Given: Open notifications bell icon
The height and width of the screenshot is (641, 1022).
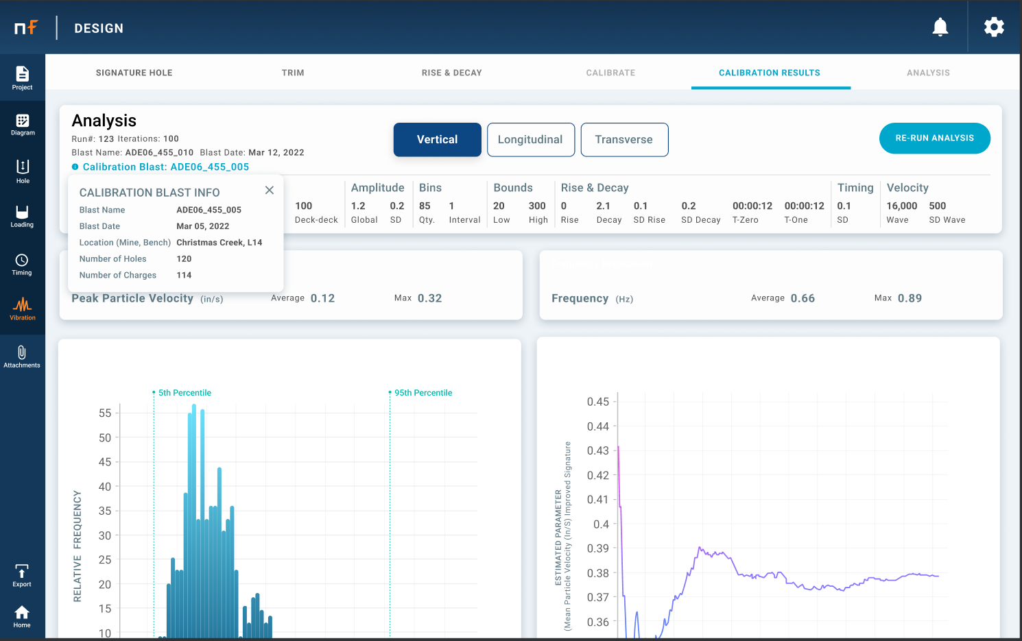Looking at the screenshot, I should tap(940, 27).
